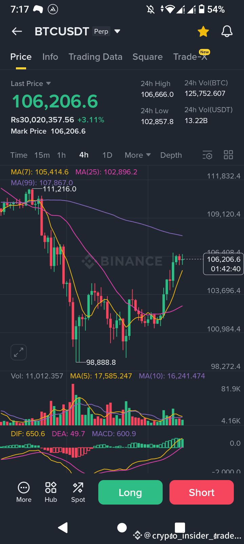Open the Hub icon
Image resolution: width=244 pixels, height=544 pixels.
51,492
